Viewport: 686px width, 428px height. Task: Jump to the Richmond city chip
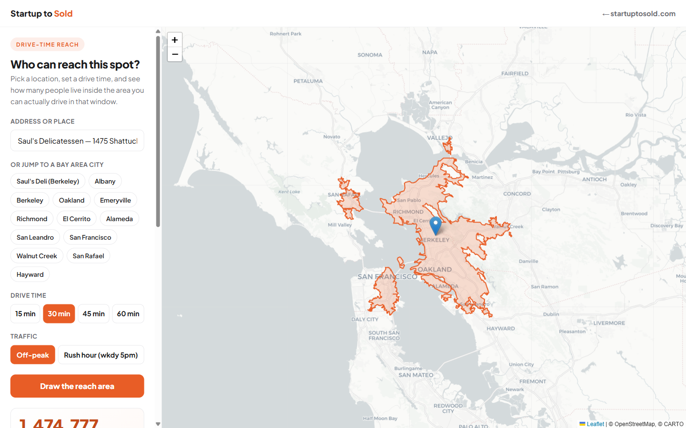[x=32, y=219]
